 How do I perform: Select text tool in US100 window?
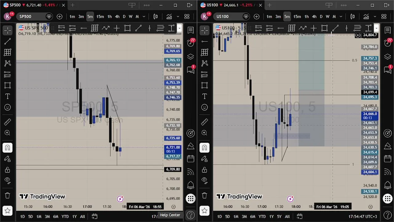(204, 97)
